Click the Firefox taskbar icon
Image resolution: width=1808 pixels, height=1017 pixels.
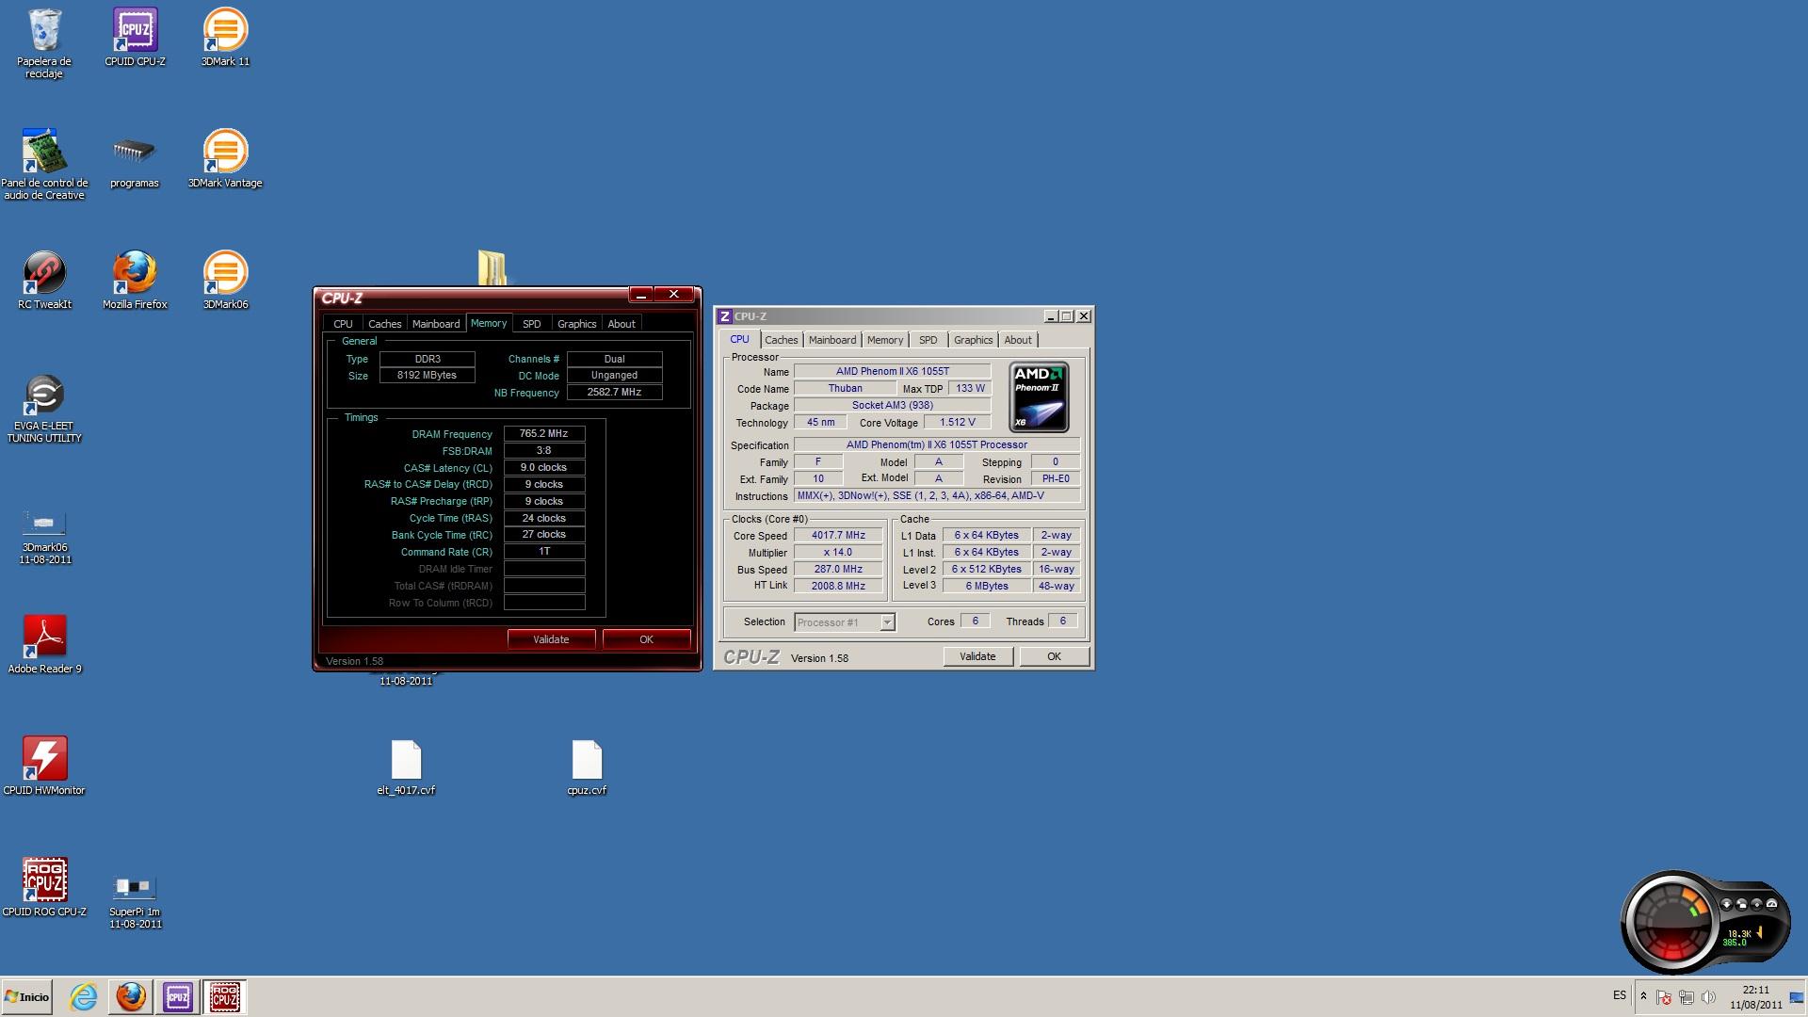(131, 996)
